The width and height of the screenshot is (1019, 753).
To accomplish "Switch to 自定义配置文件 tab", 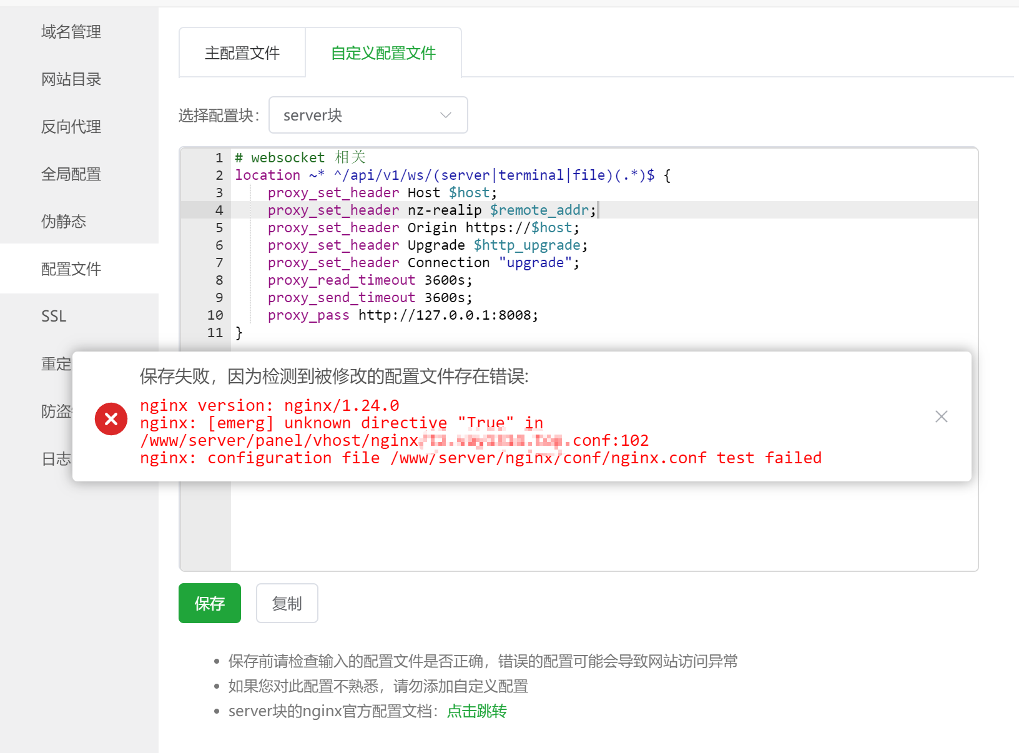I will click(x=383, y=53).
